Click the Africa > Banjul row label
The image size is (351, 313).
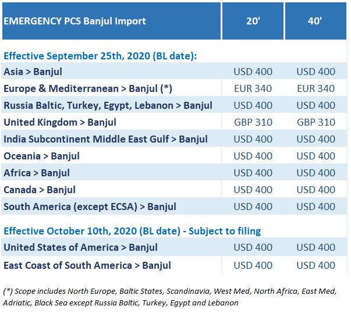[37, 173]
